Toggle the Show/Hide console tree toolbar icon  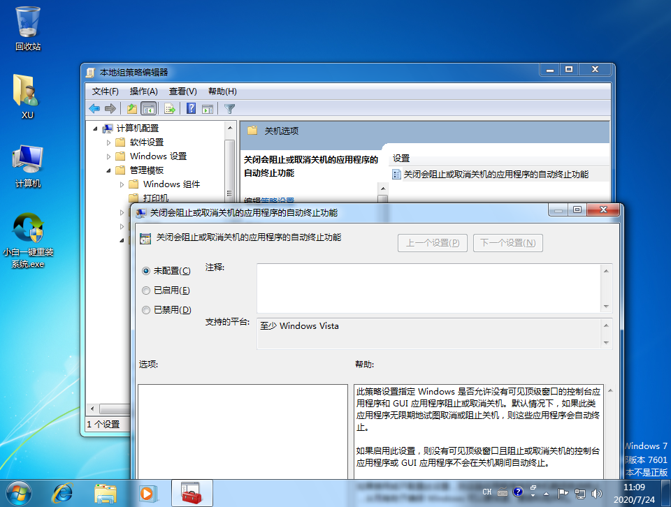point(148,108)
